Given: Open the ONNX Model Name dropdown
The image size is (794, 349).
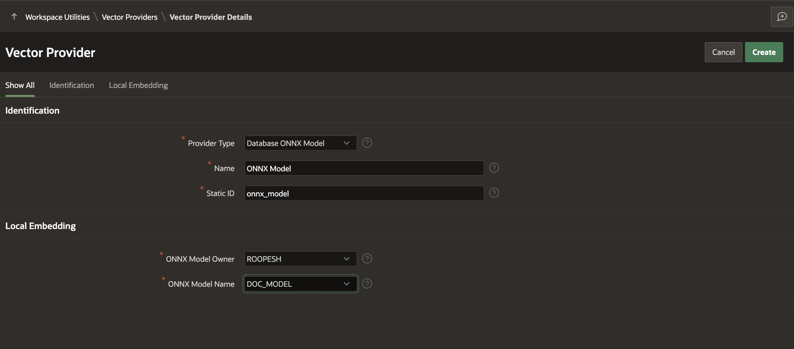Looking at the screenshot, I should [x=300, y=284].
